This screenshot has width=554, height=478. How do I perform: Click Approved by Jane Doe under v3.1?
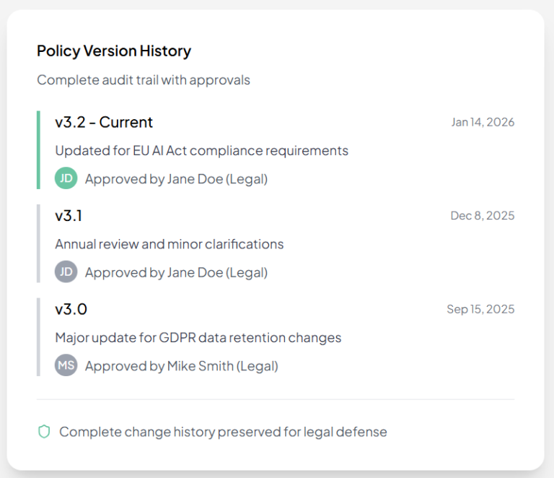(176, 272)
